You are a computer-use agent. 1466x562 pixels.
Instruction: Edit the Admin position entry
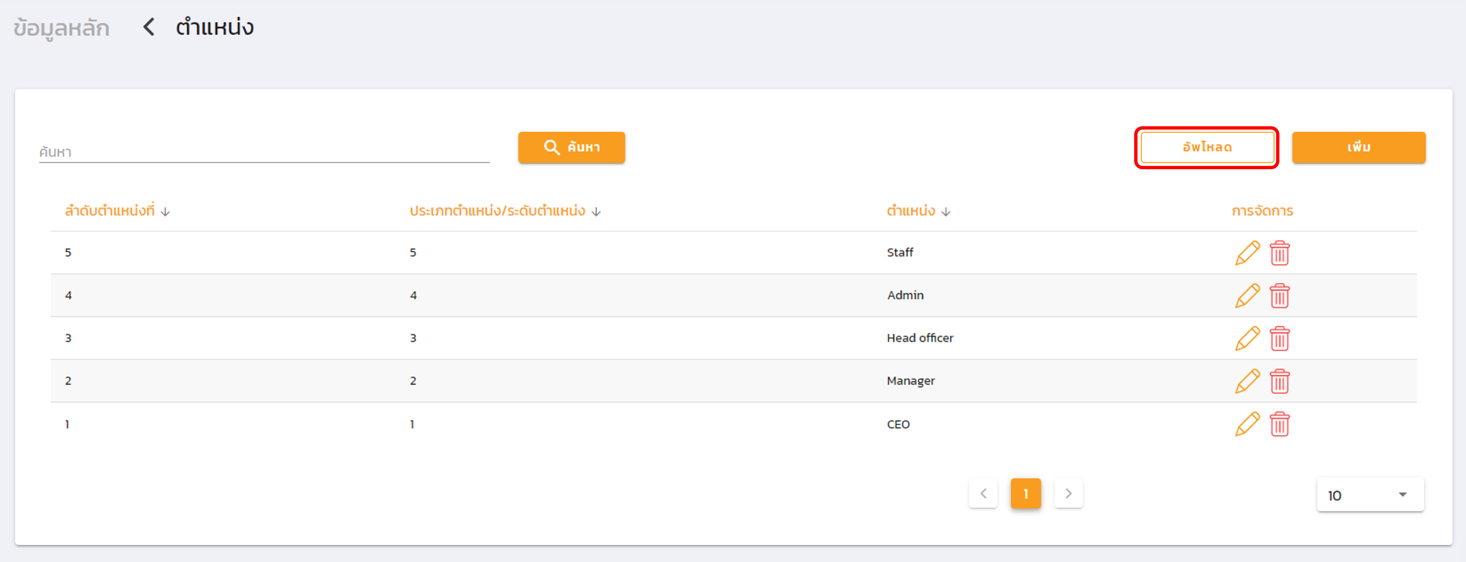point(1247,295)
